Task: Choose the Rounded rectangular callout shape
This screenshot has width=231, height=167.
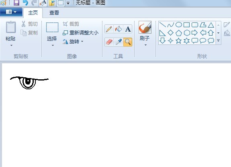Action: 194,41
